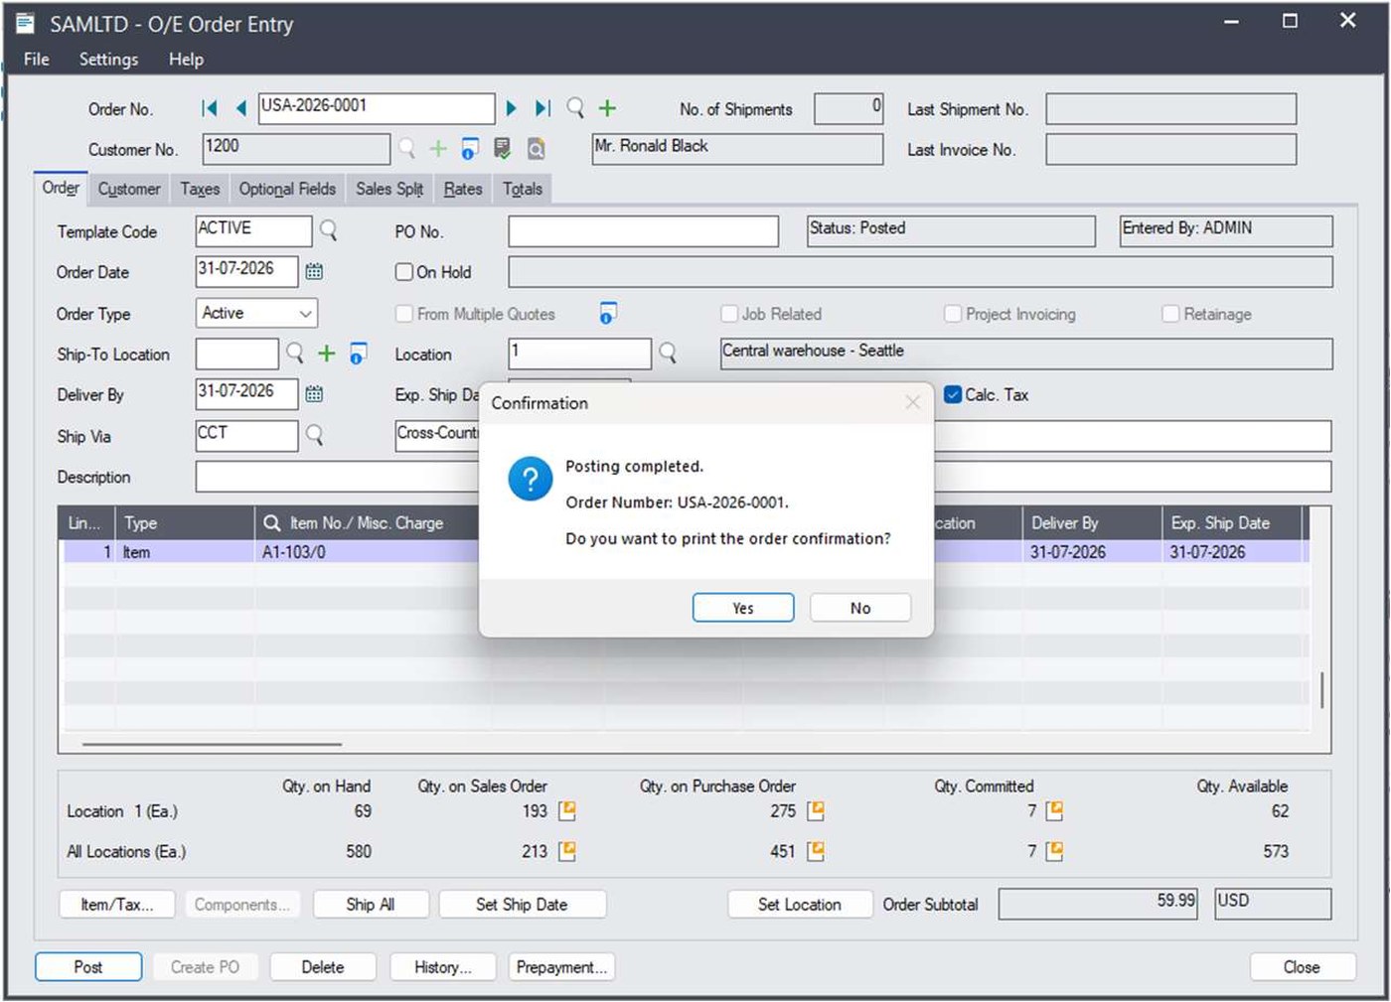Switch to the Sales Split tab
1391x1002 pixels.
click(x=389, y=189)
